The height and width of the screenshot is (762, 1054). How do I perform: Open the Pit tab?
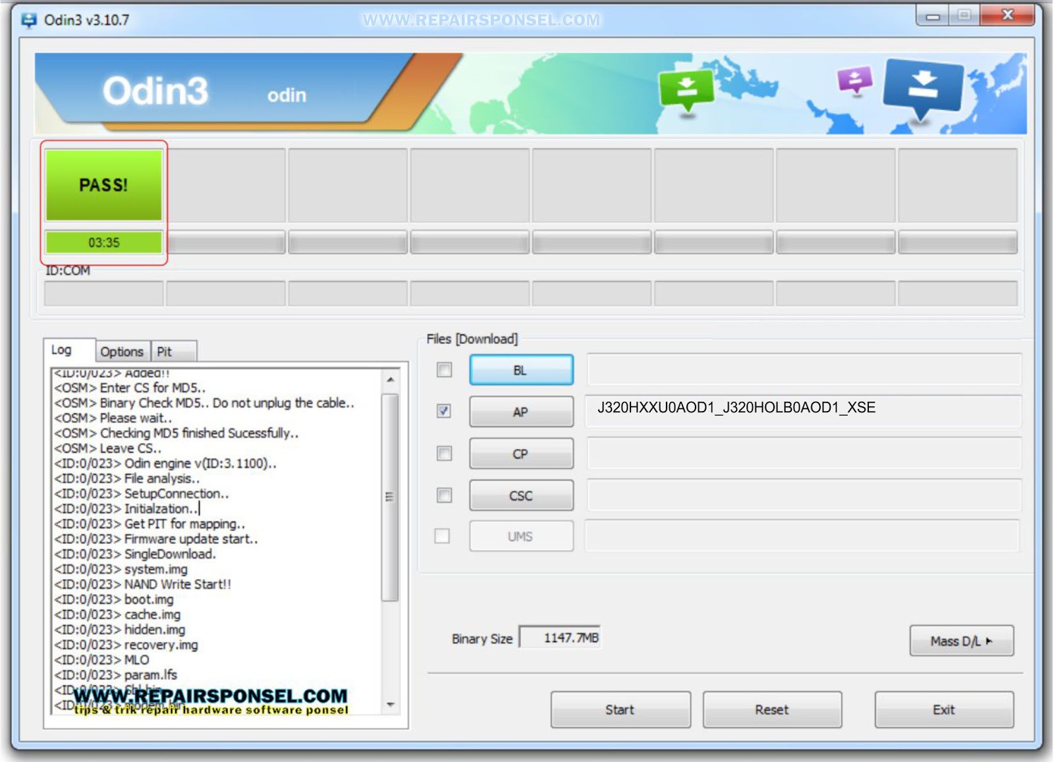tap(173, 352)
